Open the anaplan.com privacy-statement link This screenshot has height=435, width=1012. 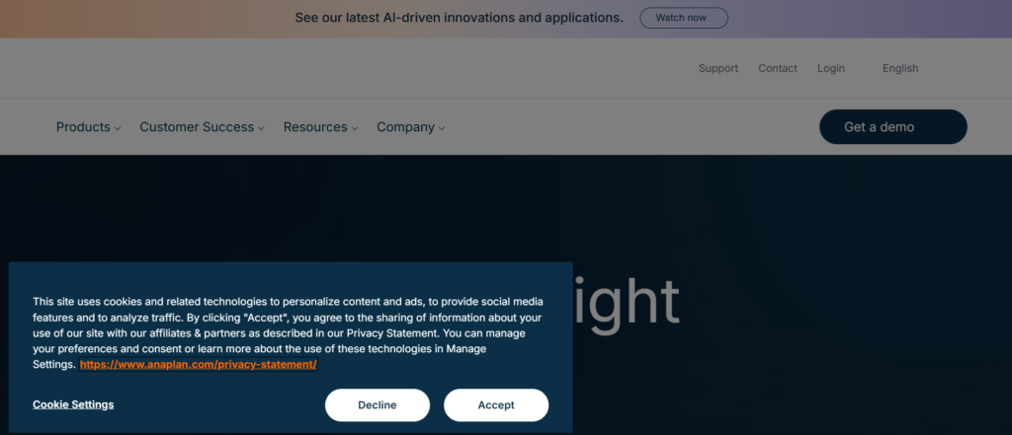(198, 365)
